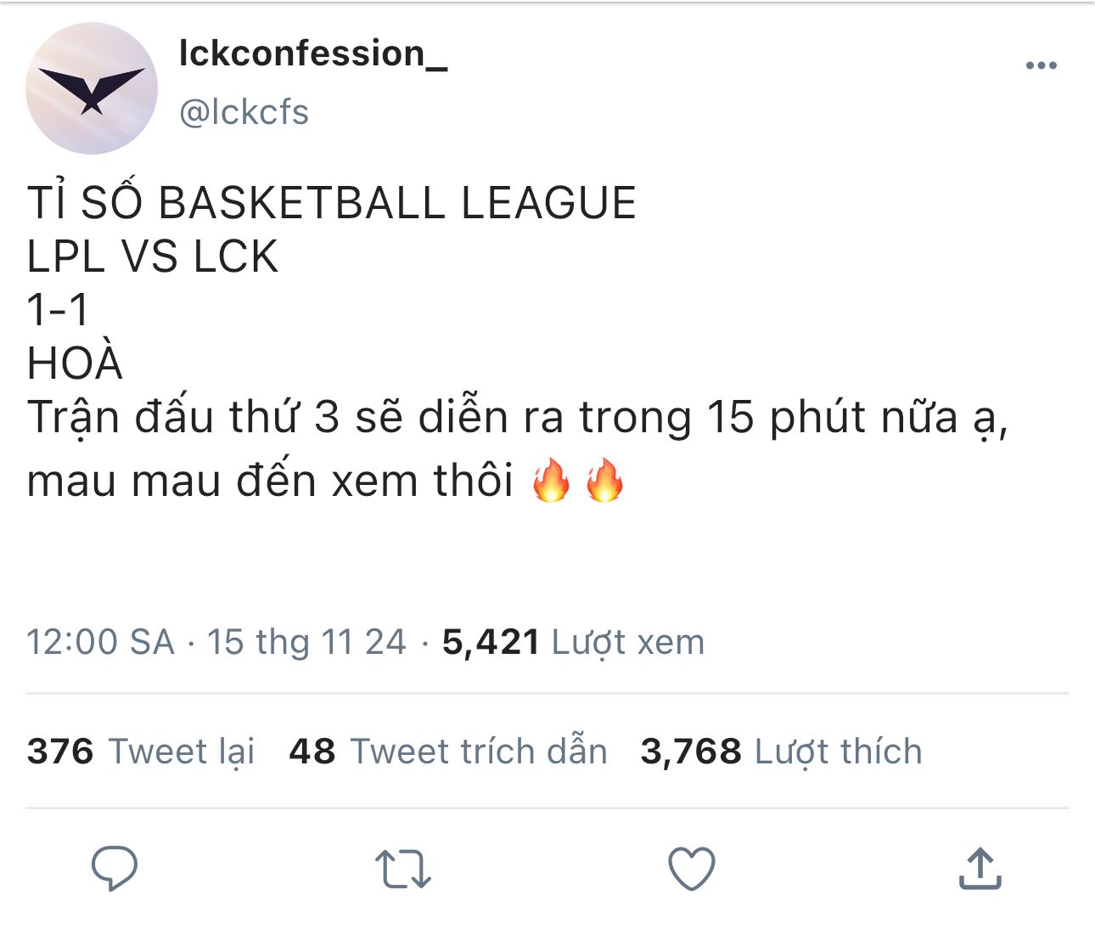Retweet using the arrows loop icon

tap(403, 870)
